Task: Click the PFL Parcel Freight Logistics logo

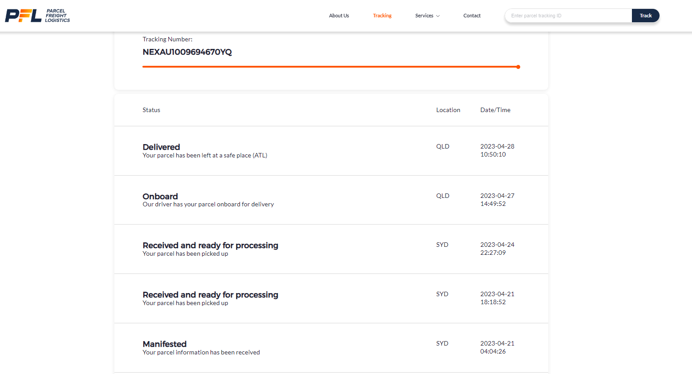Action: [x=37, y=16]
